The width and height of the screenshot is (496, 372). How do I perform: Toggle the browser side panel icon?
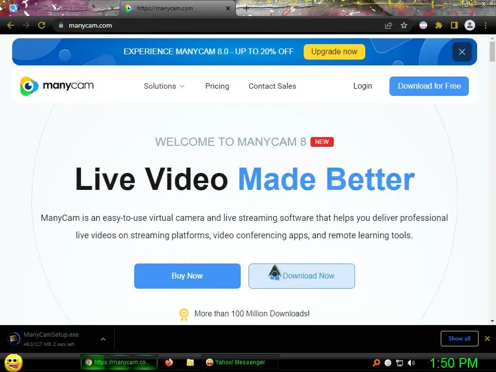click(x=454, y=25)
